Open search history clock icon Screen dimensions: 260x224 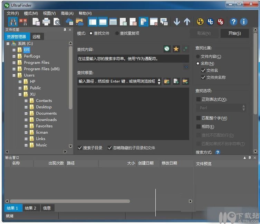(x=167, y=49)
